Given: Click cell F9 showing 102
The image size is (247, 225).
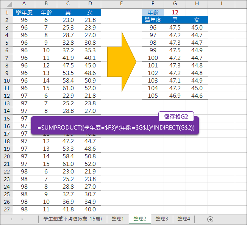Looking at the screenshot, I should (x=153, y=73).
